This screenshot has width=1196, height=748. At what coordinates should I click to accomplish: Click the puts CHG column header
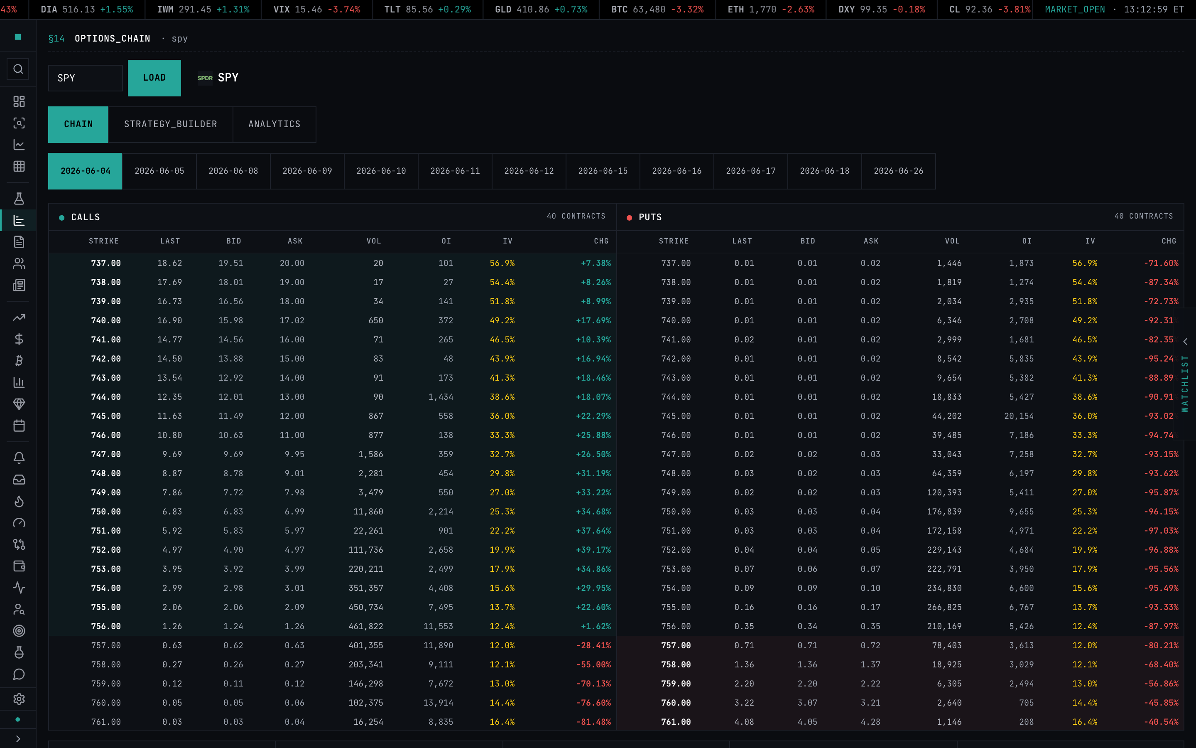[1169, 241]
